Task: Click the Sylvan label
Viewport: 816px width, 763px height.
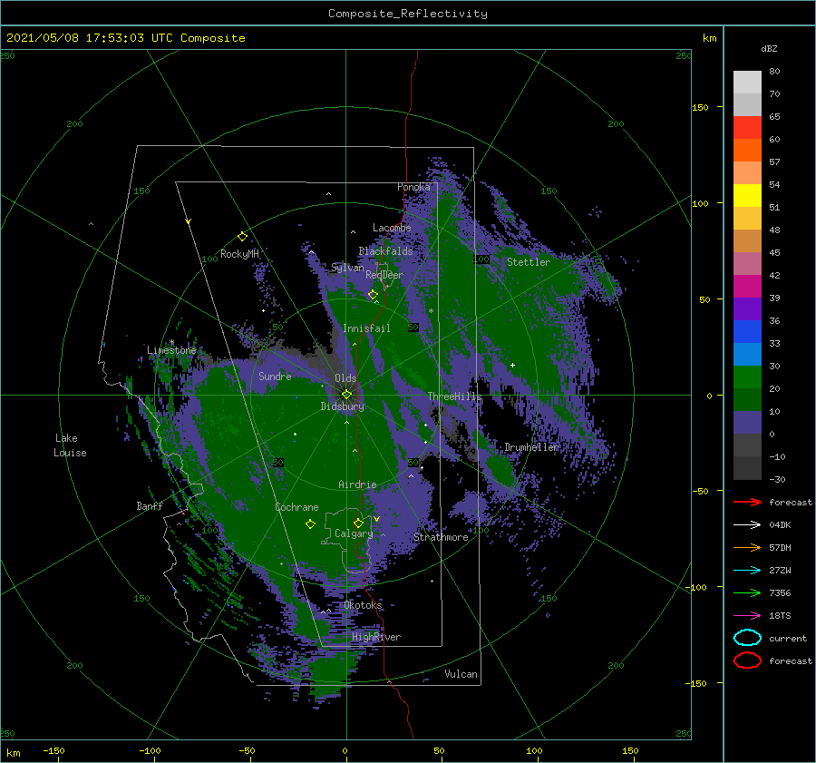Action: pyautogui.click(x=347, y=268)
